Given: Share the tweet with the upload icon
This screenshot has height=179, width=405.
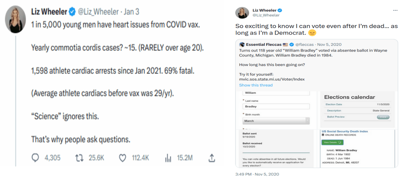Looking at the screenshot, I should pos(212,158).
